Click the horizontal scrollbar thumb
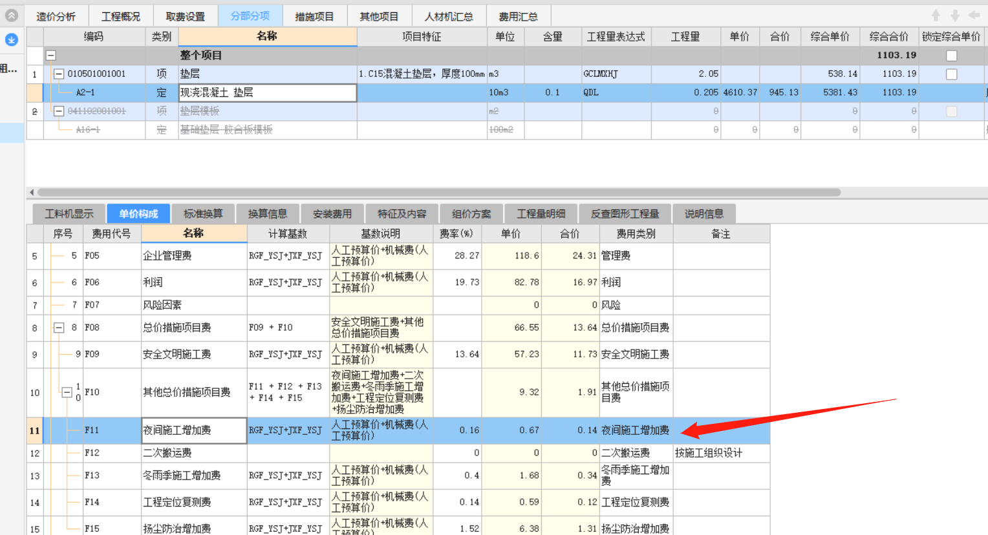 (x=439, y=192)
